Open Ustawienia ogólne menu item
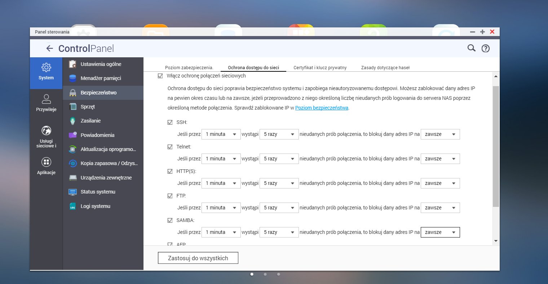548x284 pixels. click(x=103, y=64)
